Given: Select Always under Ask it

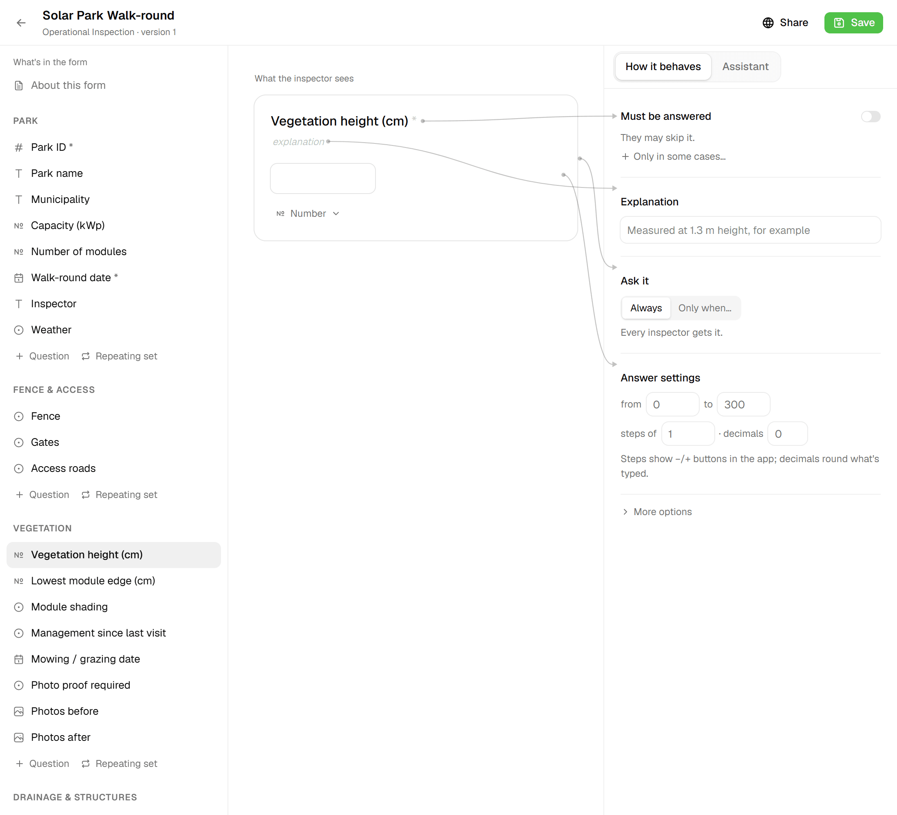Looking at the screenshot, I should coord(646,308).
